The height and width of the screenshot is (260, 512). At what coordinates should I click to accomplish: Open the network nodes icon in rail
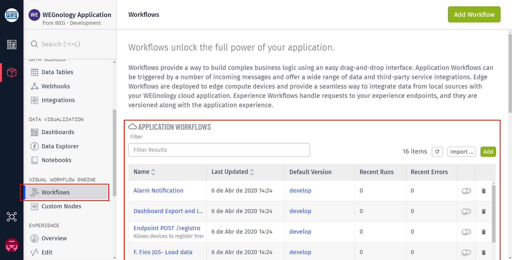point(12,217)
